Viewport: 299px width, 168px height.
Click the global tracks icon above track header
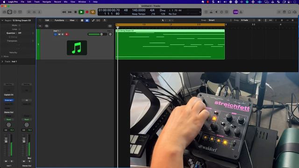point(110,26)
